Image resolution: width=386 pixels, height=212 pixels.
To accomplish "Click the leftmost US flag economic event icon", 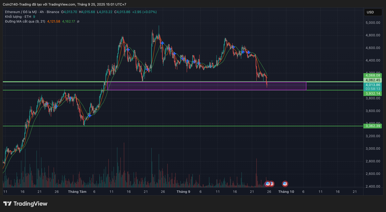I will (x=268, y=184).
